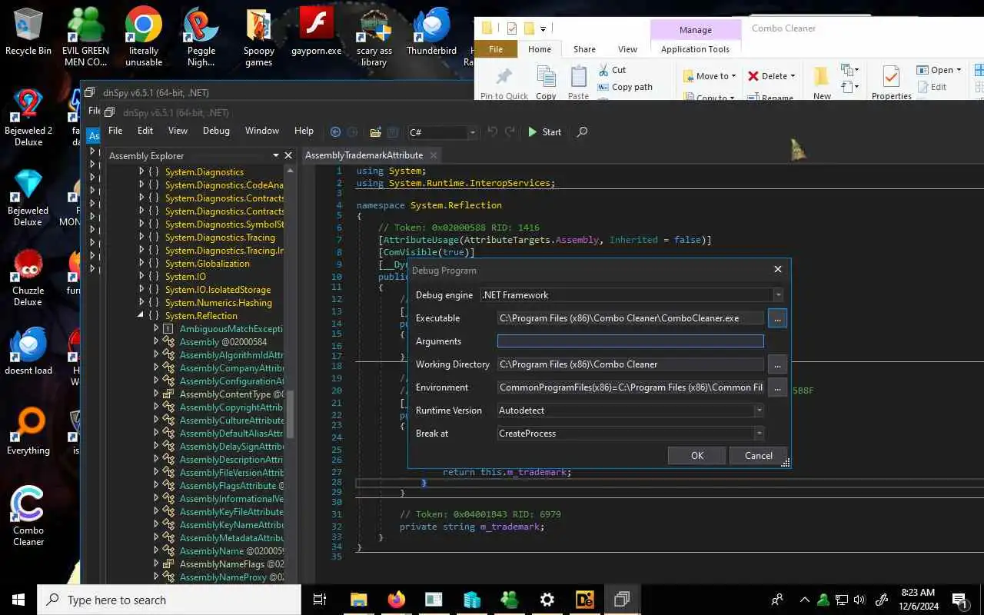The width and height of the screenshot is (984, 615).
Task: Switch to the Explorer View tab
Action: click(627, 49)
